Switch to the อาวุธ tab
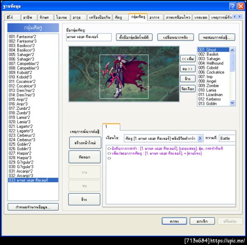 (79, 17)
